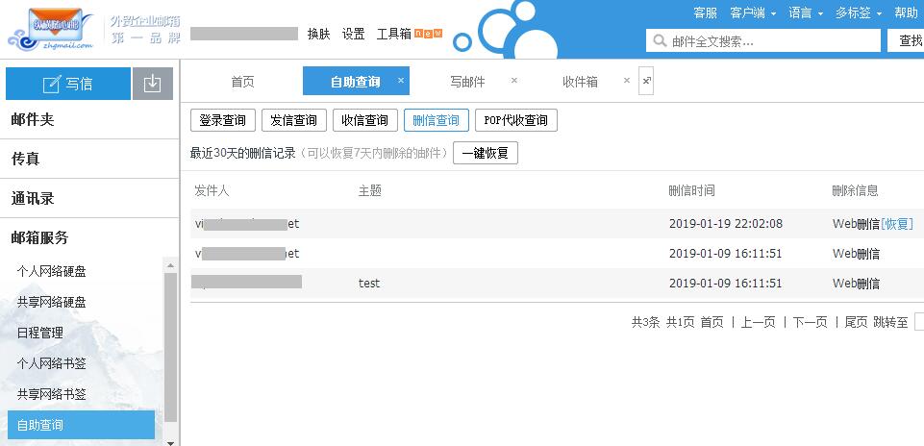
Task: Open the 客户端 dropdown
Action: [x=753, y=12]
